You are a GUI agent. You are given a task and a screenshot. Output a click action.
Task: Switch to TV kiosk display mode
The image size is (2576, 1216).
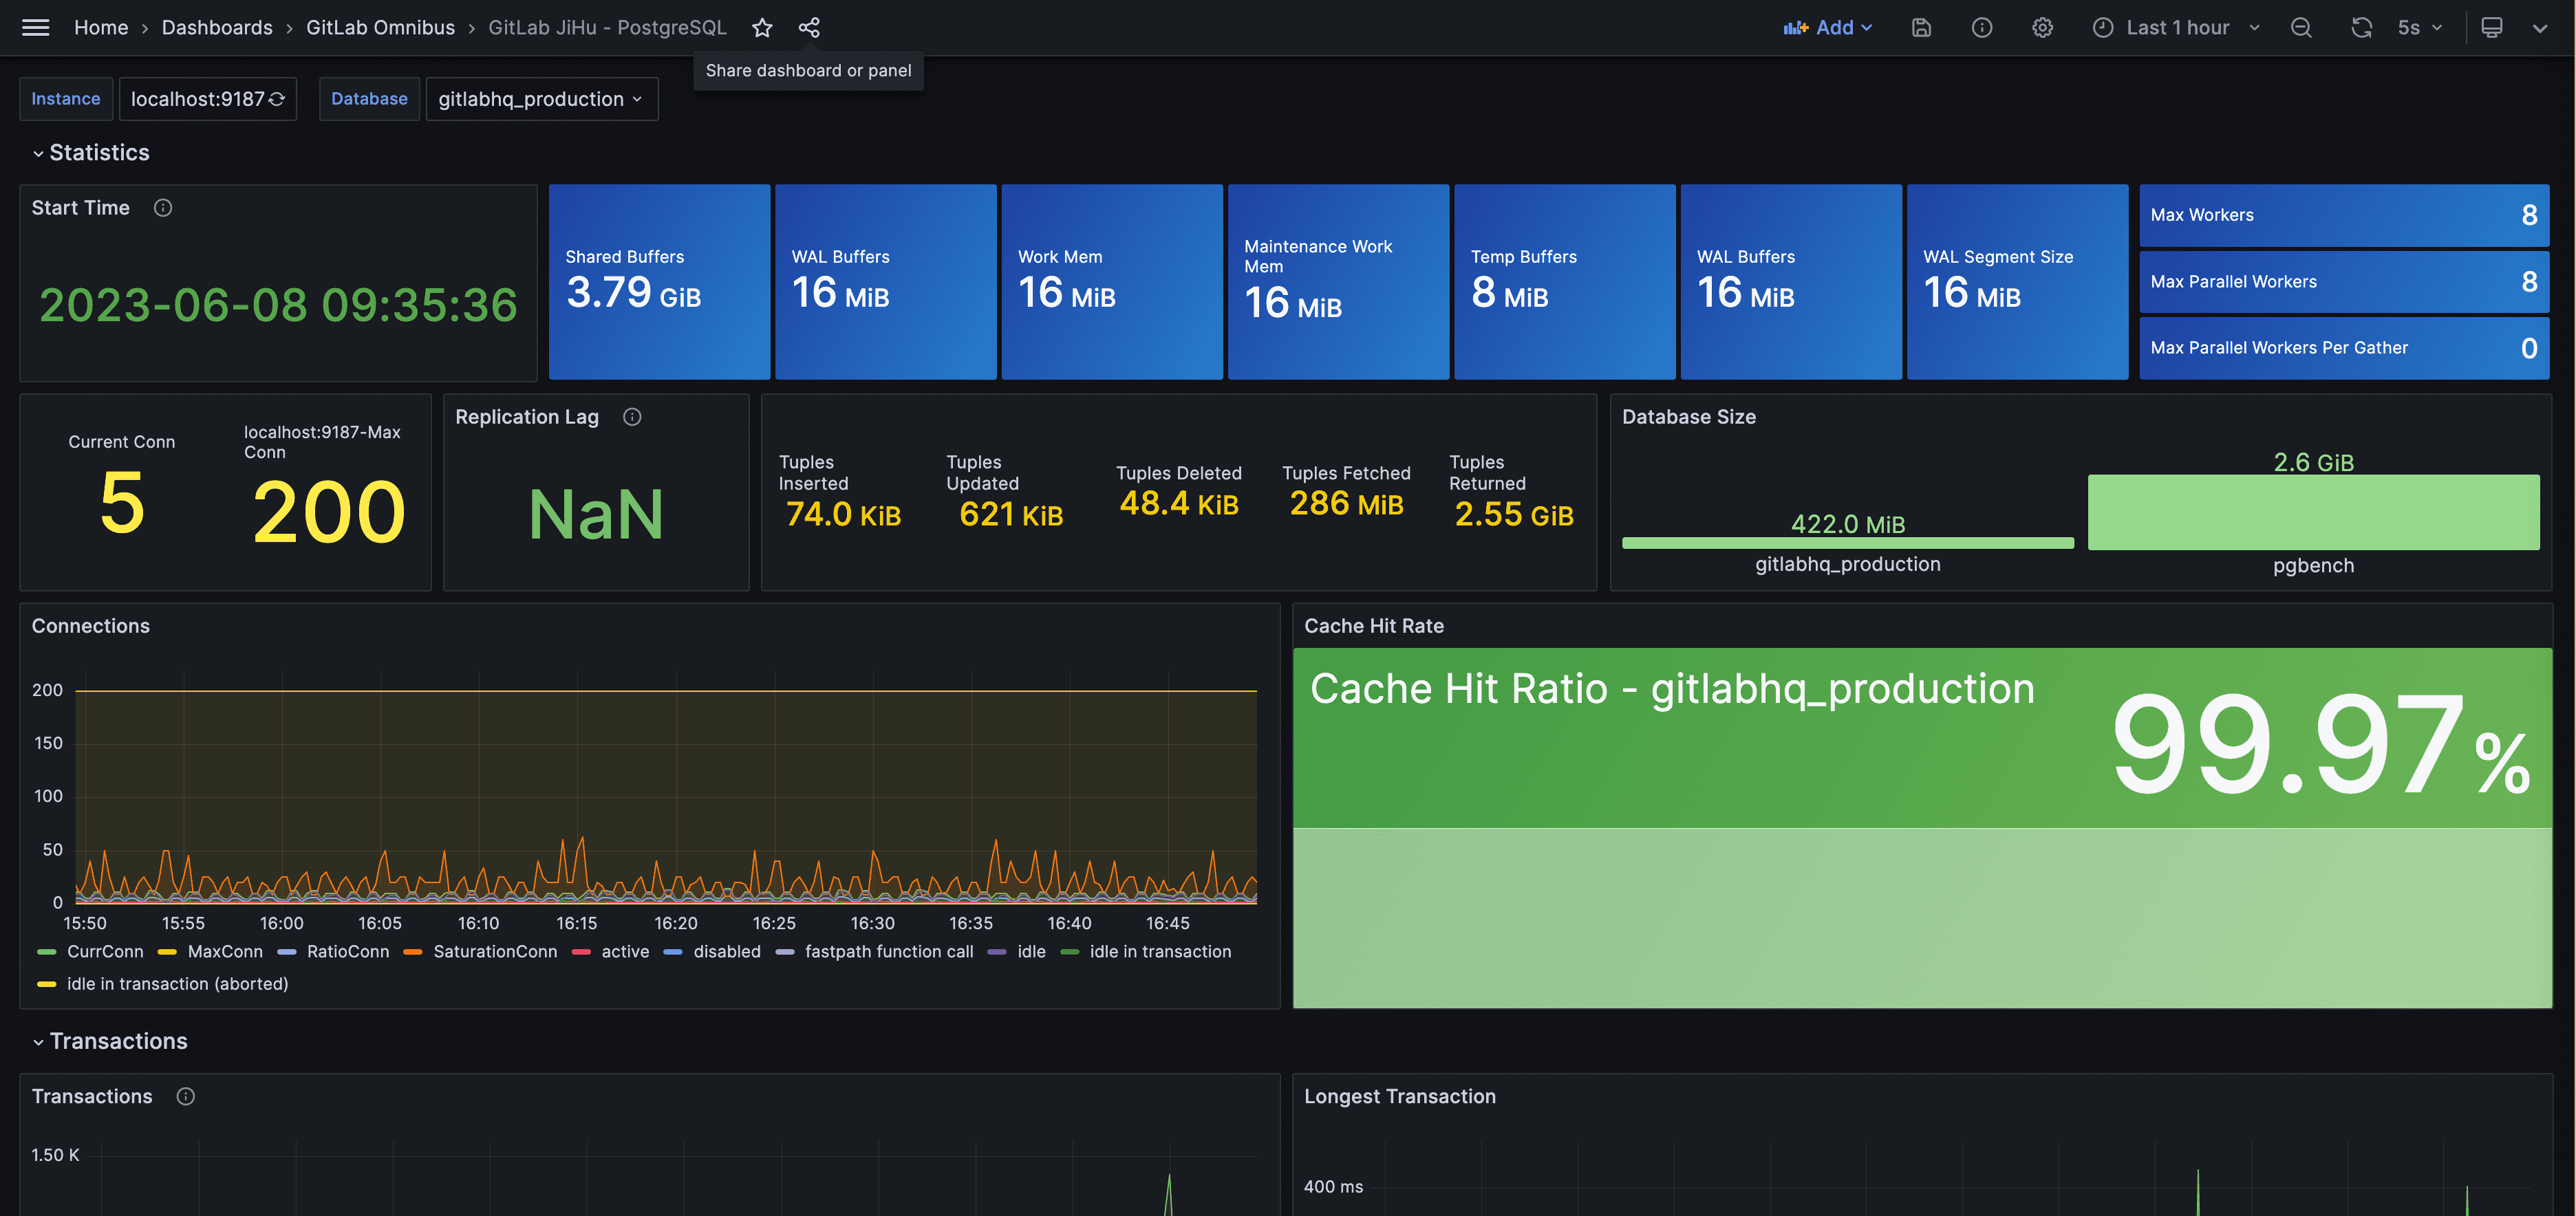coord(2491,27)
